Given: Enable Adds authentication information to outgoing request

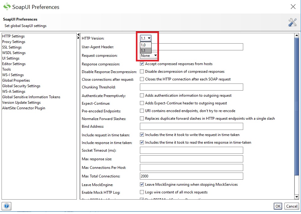Looking at the screenshot, I should coord(142,95).
